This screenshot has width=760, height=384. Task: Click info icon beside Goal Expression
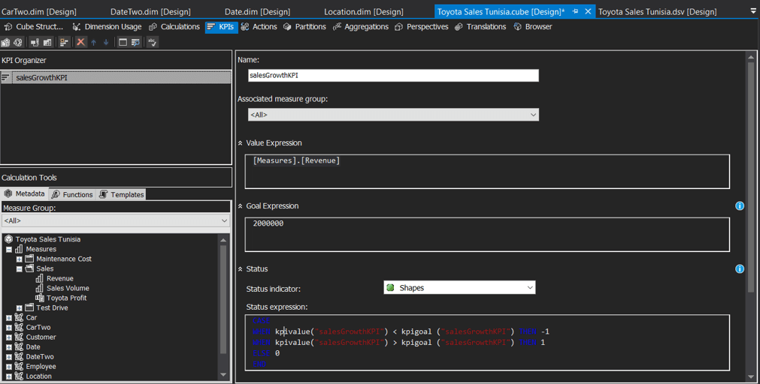click(740, 206)
